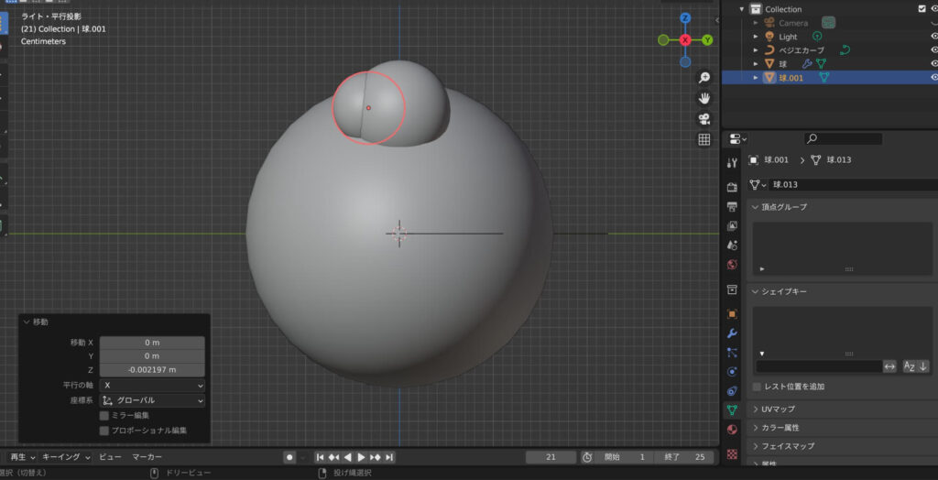Viewport: 938px width, 480px height.
Task: Open the Modifier properties wrench tab
Action: (x=732, y=333)
